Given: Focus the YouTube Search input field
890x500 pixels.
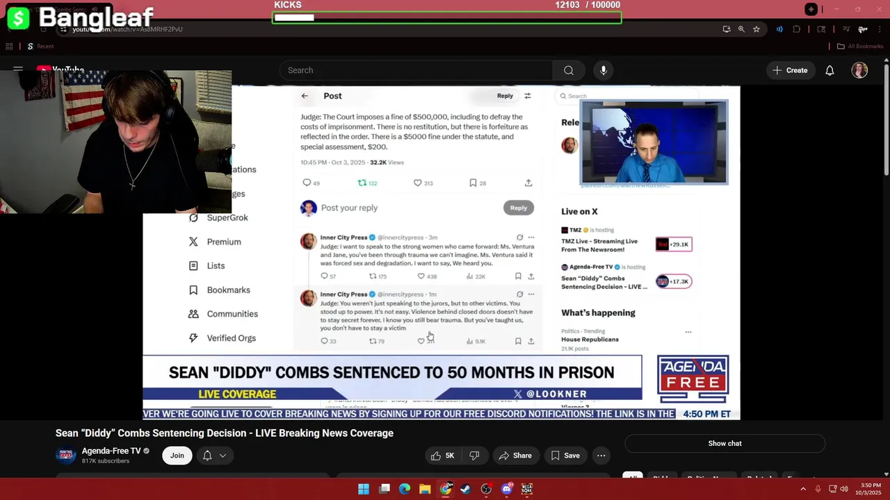Looking at the screenshot, I should pyautogui.click(x=416, y=70).
